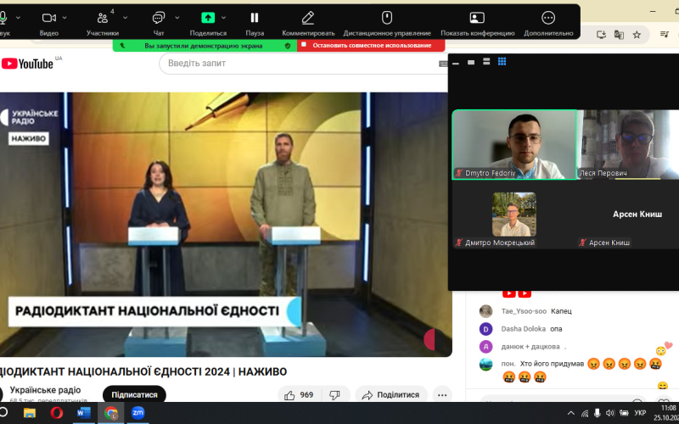Click the Підписатися subscribe button
Viewport: 679px width, 424px height.
click(x=134, y=394)
